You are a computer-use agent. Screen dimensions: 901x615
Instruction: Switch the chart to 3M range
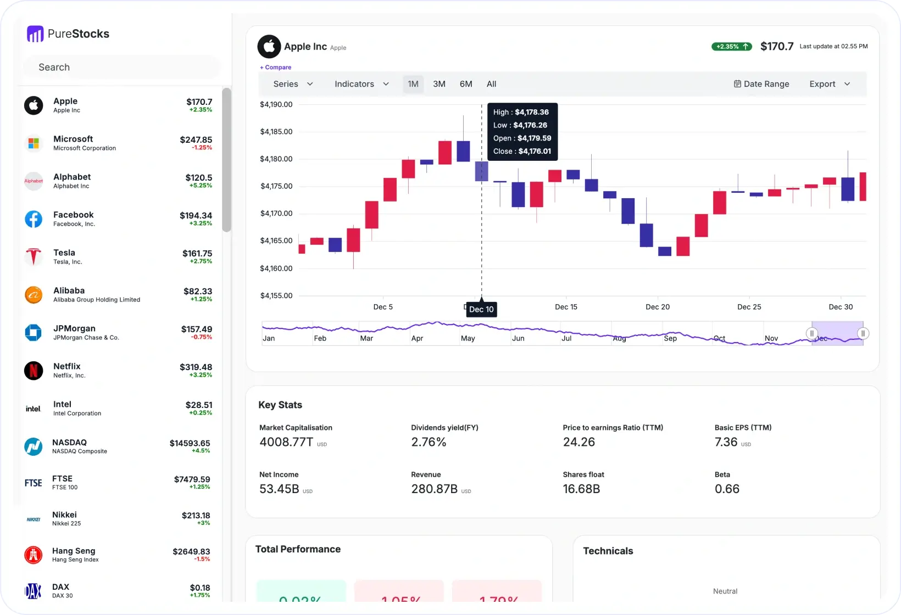pos(439,84)
